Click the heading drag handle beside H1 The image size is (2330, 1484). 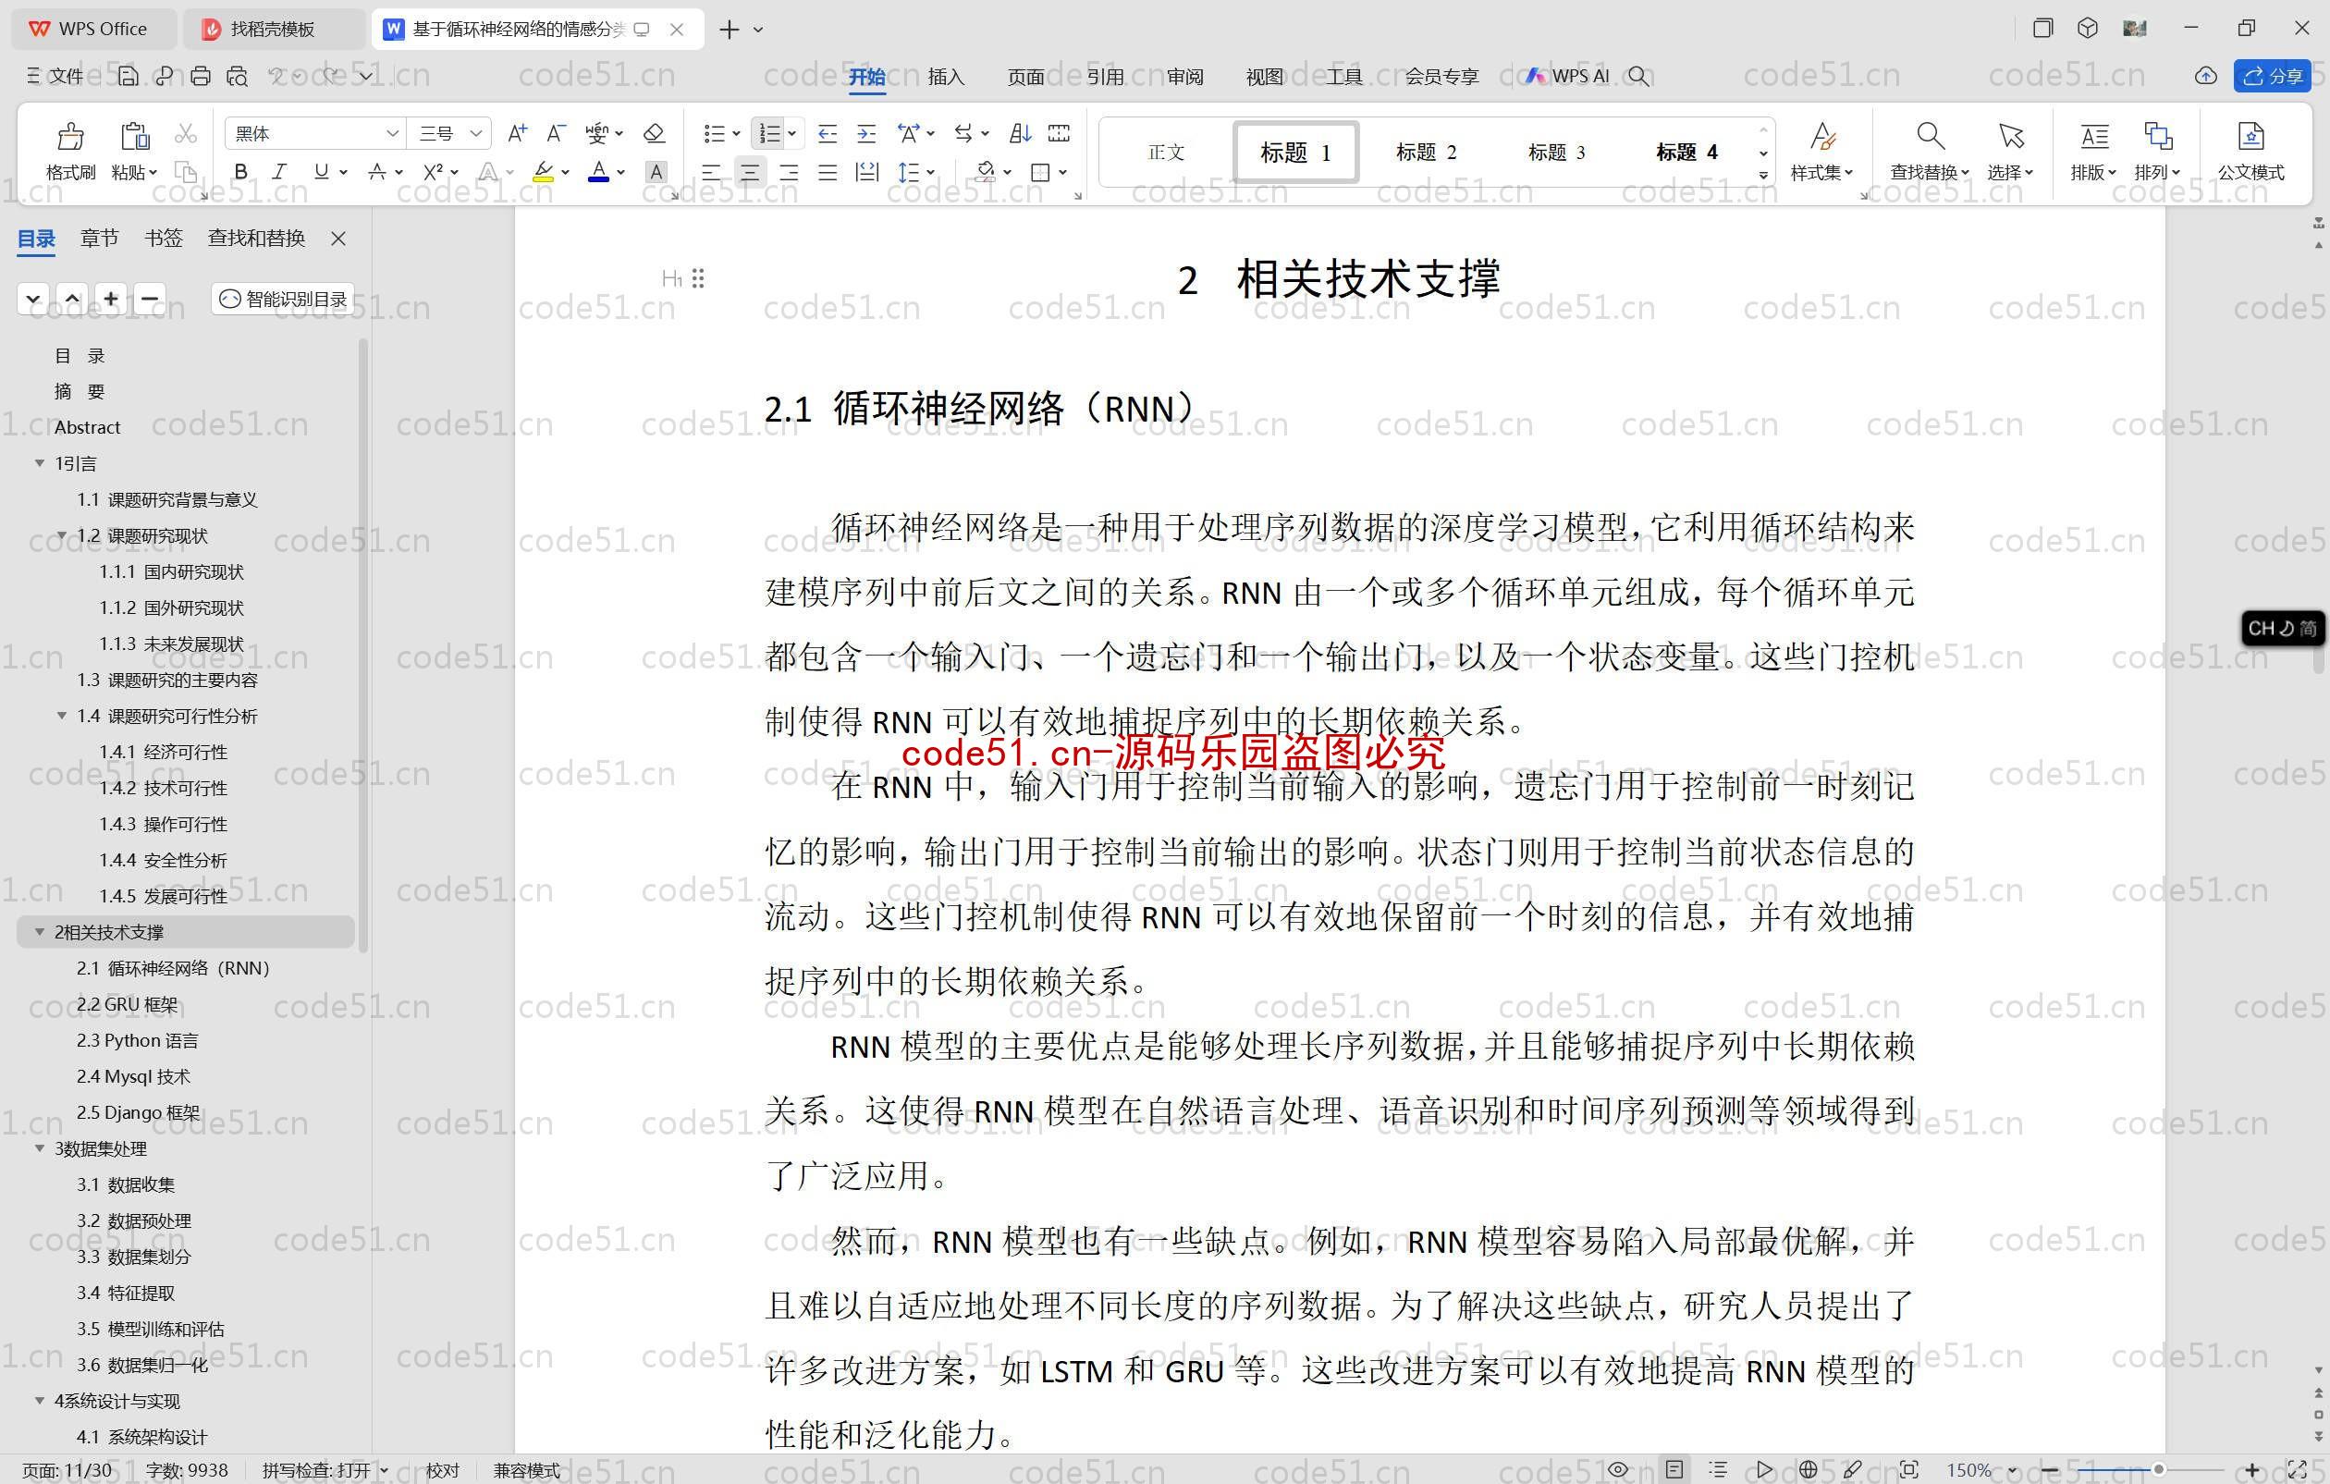pos(699,278)
